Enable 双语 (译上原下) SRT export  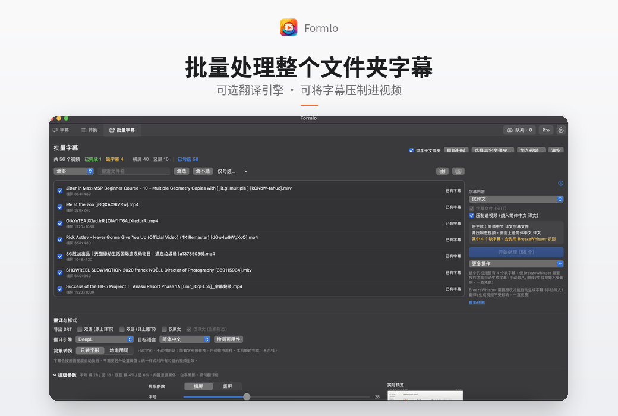point(122,329)
